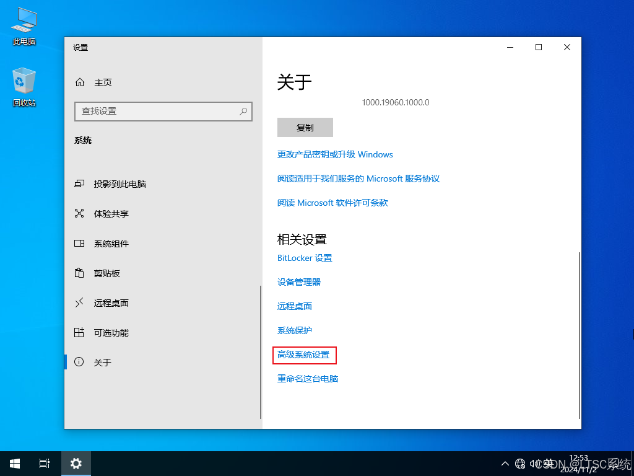The width and height of the screenshot is (634, 476).
Task: Click the 剪贴板 clipboard icon
Action: point(79,273)
